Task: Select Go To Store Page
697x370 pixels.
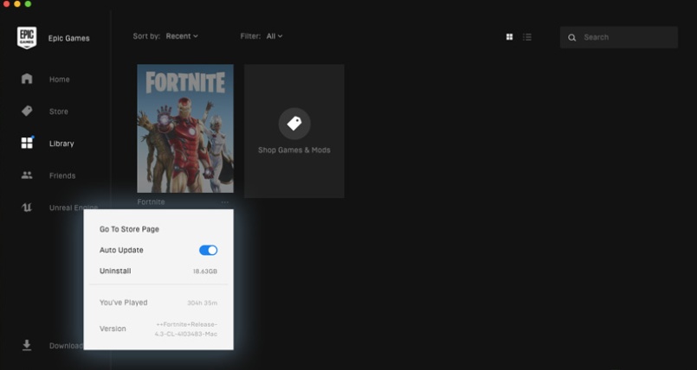Action: (x=129, y=229)
